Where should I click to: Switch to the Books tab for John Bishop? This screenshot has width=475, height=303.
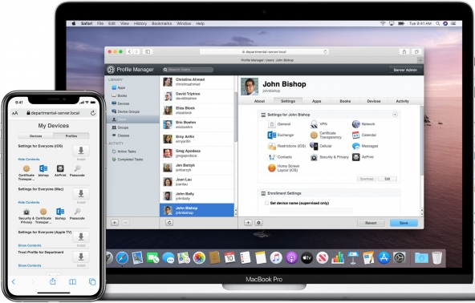pos(345,101)
